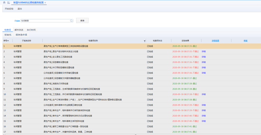The image size is (261, 135).
Task: Select row 公共检查项_标签模板文件存储位置检查
Action: pyautogui.click(x=132, y=73)
